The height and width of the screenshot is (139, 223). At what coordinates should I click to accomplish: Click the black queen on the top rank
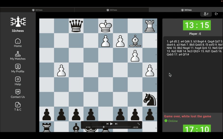coord(76,26)
